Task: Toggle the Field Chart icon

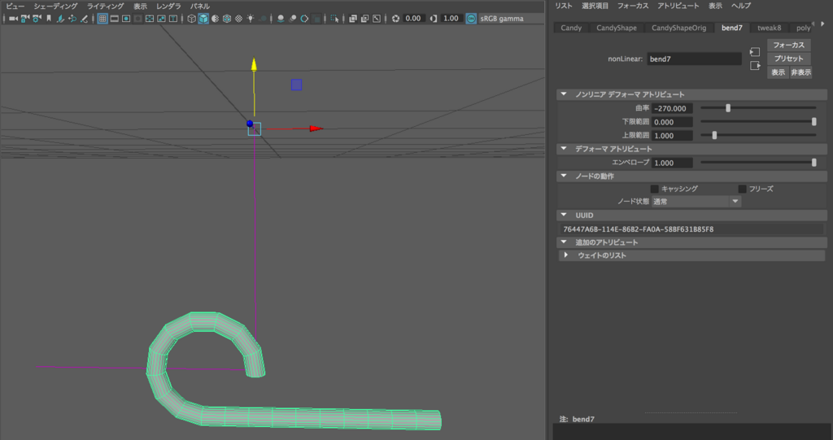Action: click(x=150, y=19)
